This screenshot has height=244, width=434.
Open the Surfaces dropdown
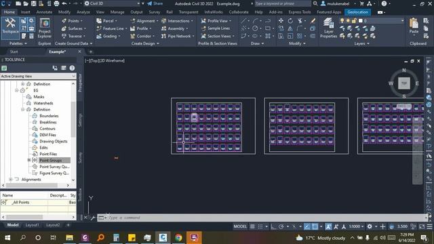[74, 28]
